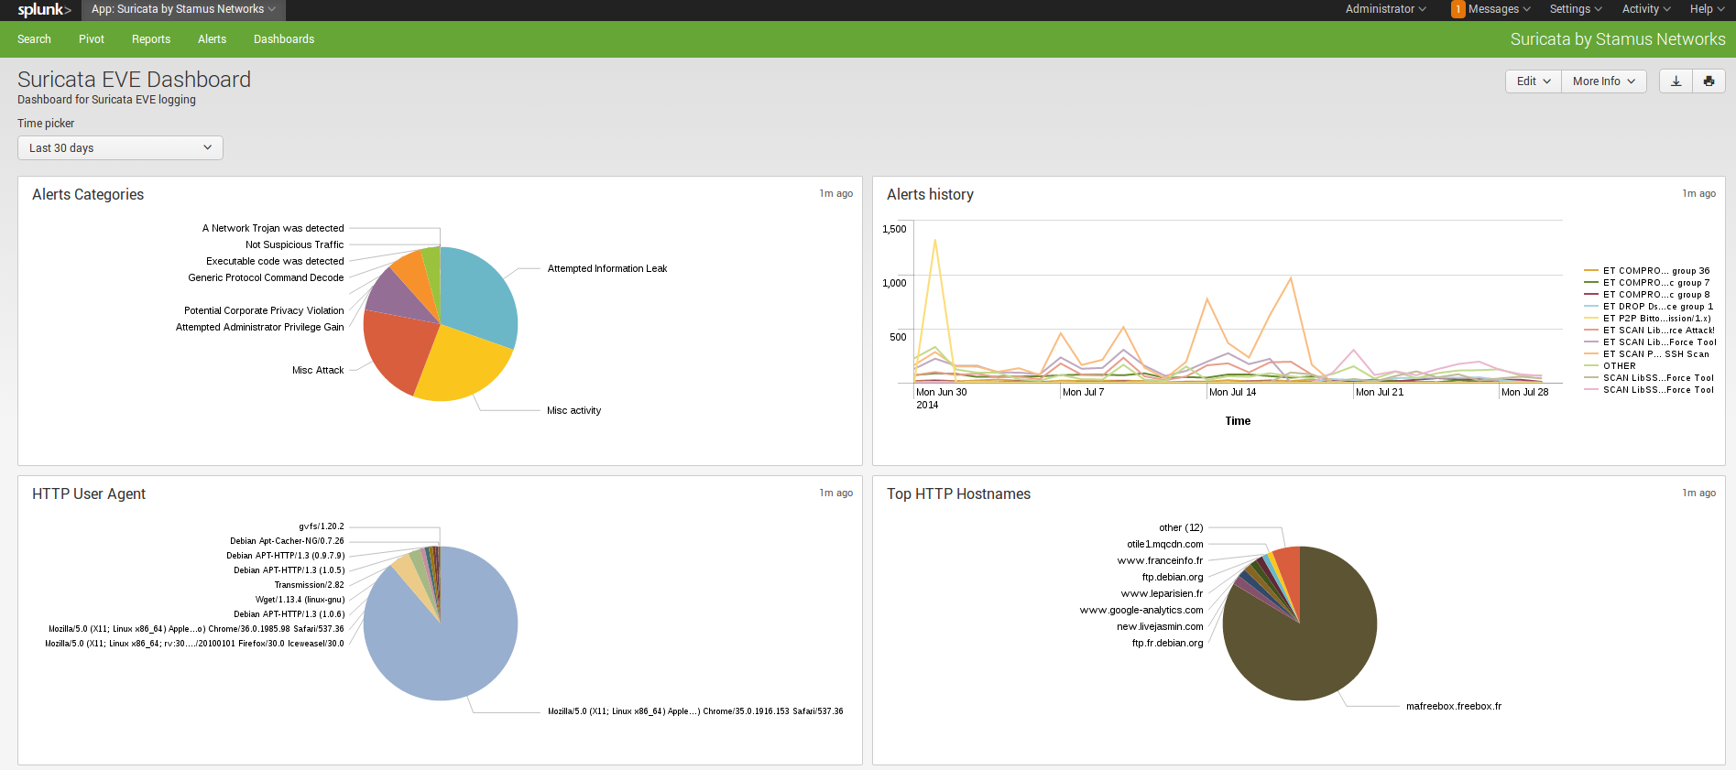The image size is (1736, 770).
Task: Go to the Search tab
Action: pos(34,39)
